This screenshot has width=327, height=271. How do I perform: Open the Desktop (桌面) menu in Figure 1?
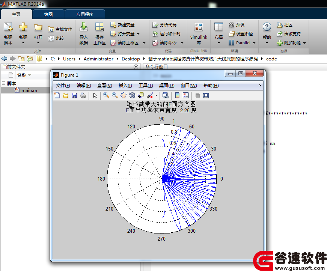(x=167, y=86)
